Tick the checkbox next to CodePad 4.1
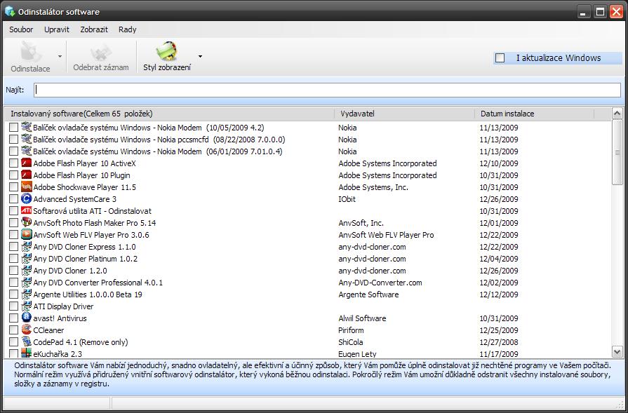Screen dimensions: 628x413 pyautogui.click(x=13, y=342)
